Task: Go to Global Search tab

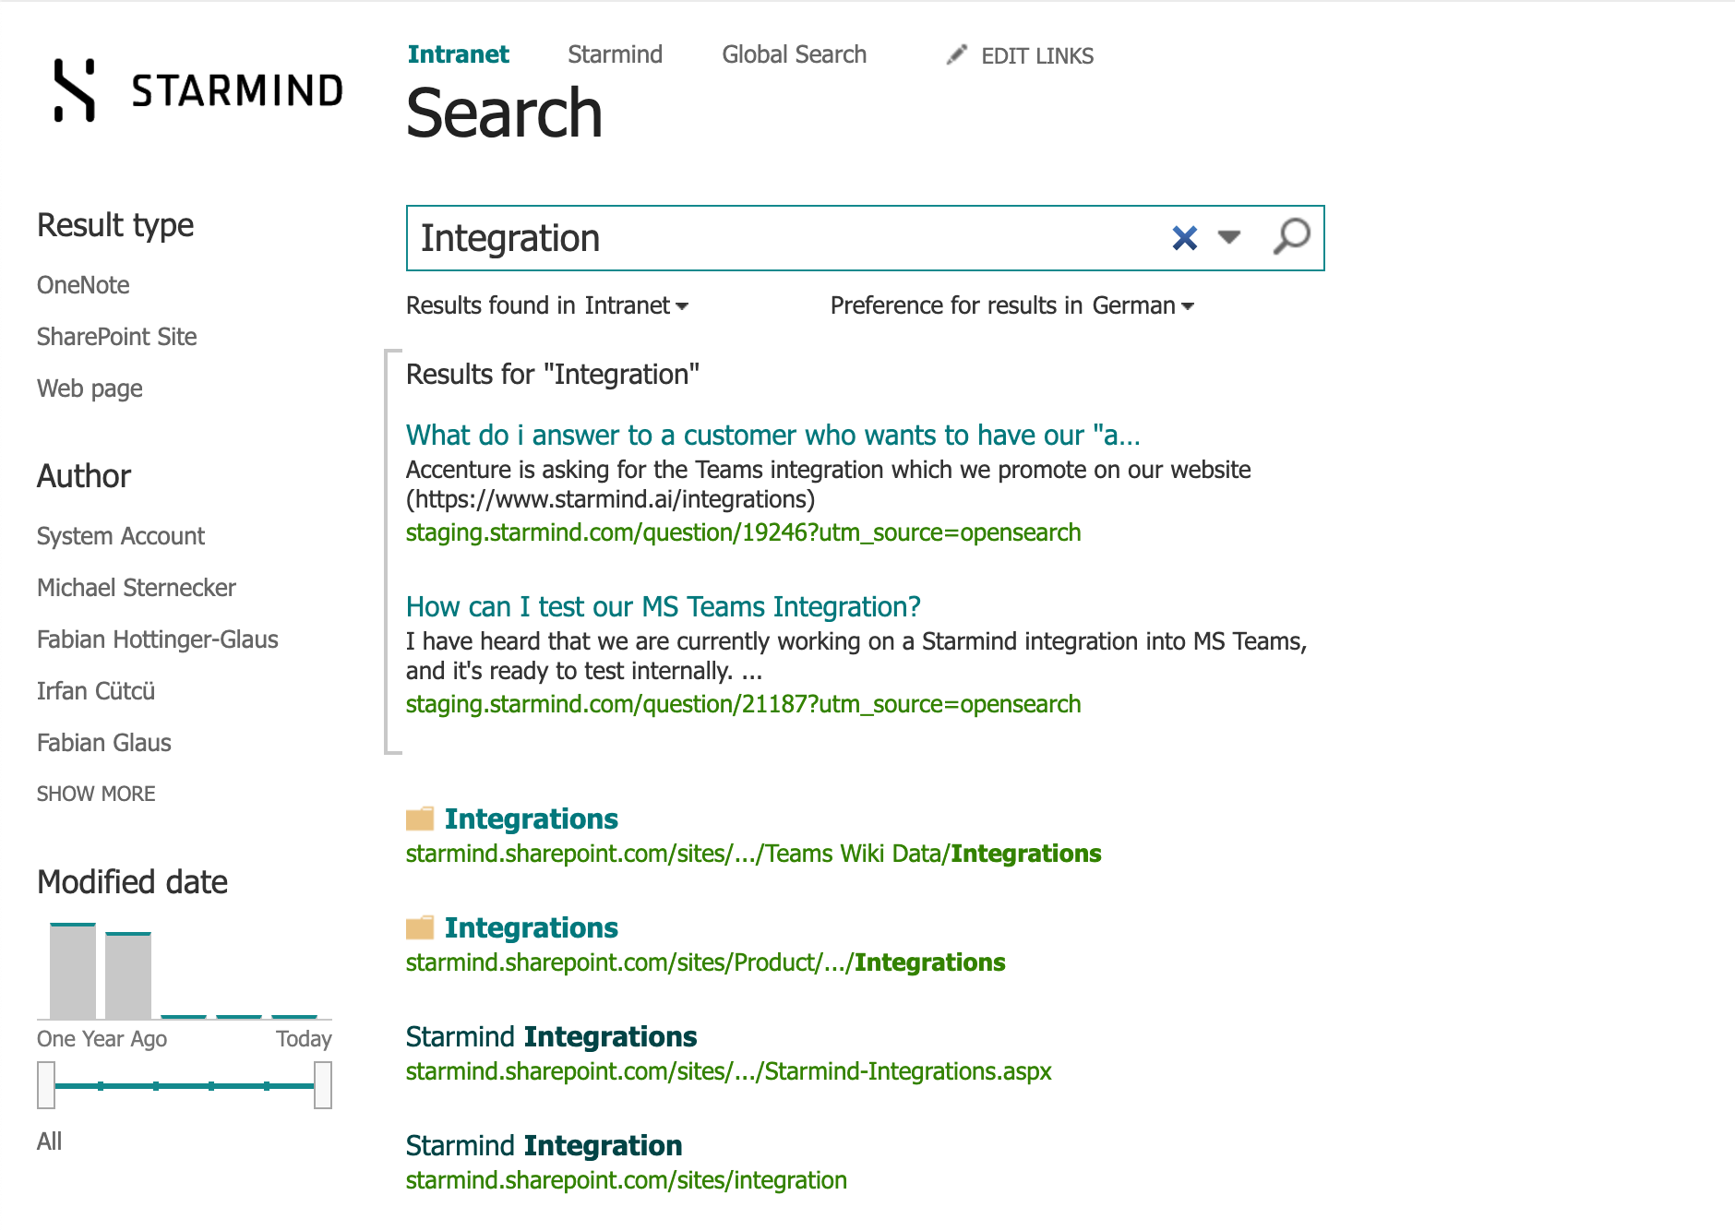Action: coord(794,54)
